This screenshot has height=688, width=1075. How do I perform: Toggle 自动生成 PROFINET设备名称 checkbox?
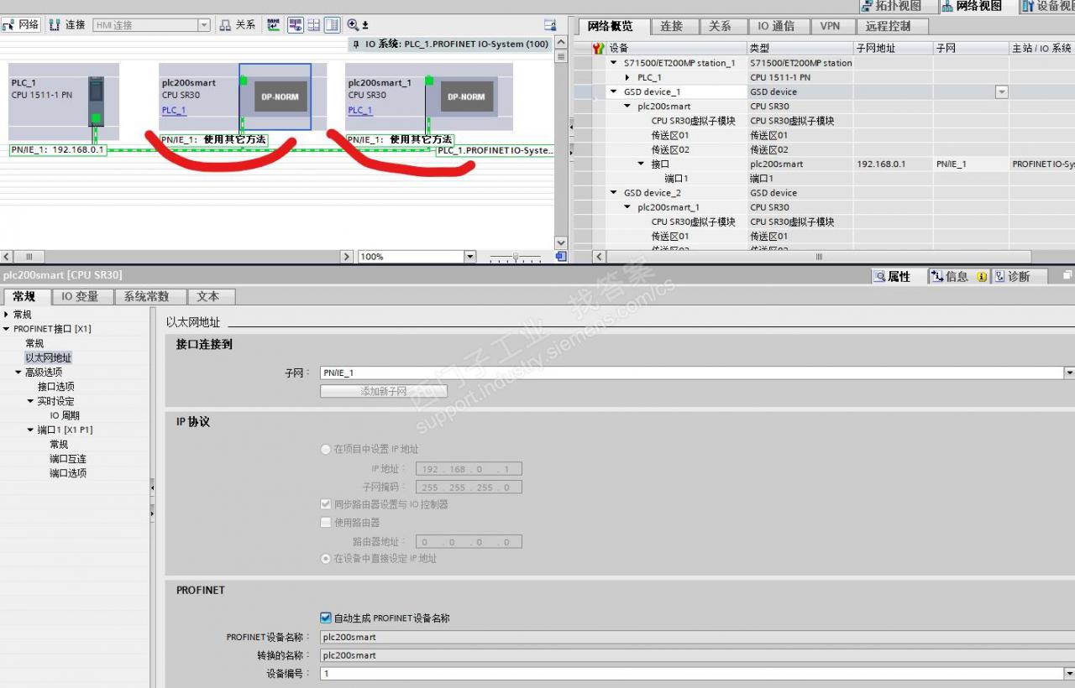[x=326, y=618]
